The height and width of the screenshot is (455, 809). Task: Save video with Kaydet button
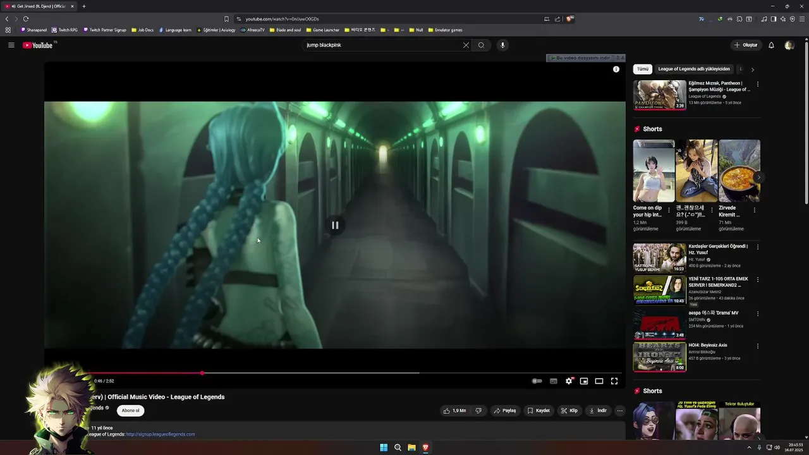pyautogui.click(x=538, y=411)
